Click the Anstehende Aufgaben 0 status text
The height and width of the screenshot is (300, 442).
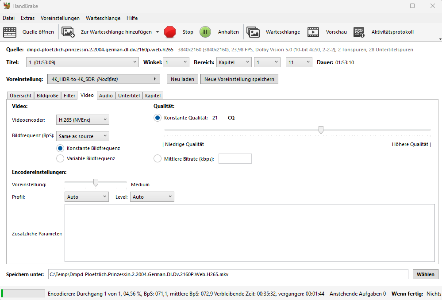tap(358, 293)
